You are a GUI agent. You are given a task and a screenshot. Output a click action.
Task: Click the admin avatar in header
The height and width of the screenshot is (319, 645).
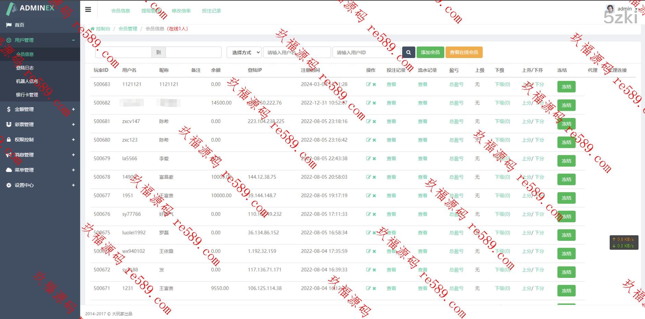coord(610,9)
